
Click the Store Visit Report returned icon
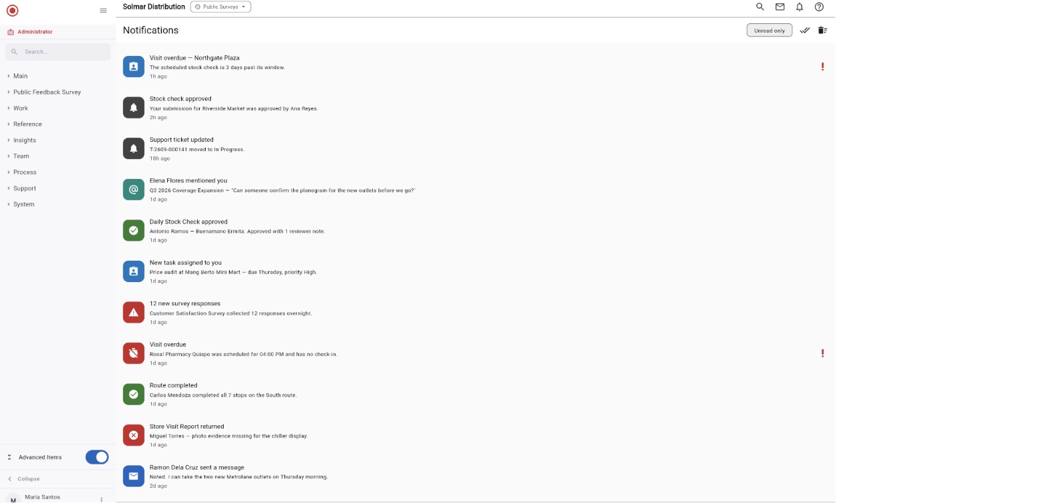click(134, 435)
